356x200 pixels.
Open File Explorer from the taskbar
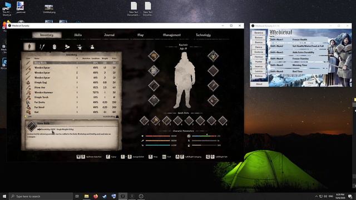tap(87, 196)
